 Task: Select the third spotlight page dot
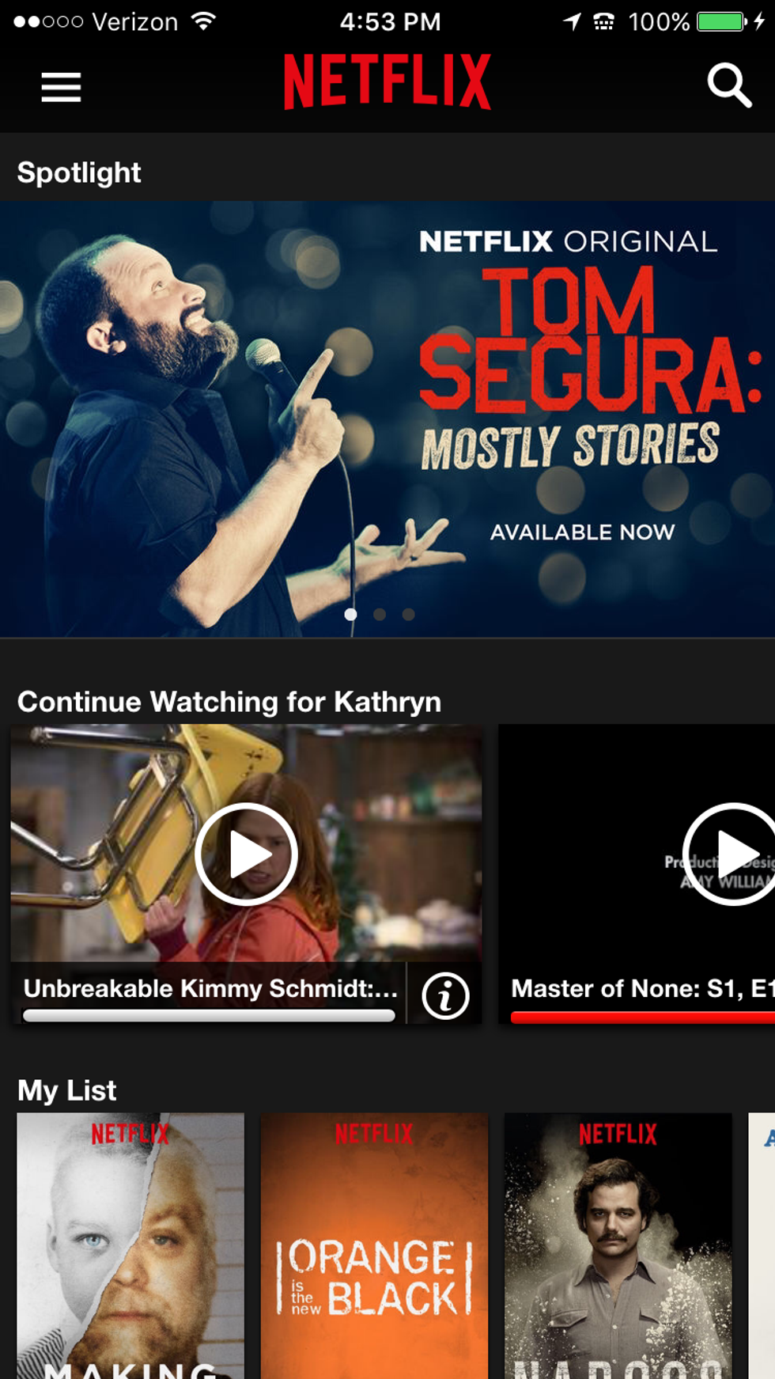(x=408, y=614)
